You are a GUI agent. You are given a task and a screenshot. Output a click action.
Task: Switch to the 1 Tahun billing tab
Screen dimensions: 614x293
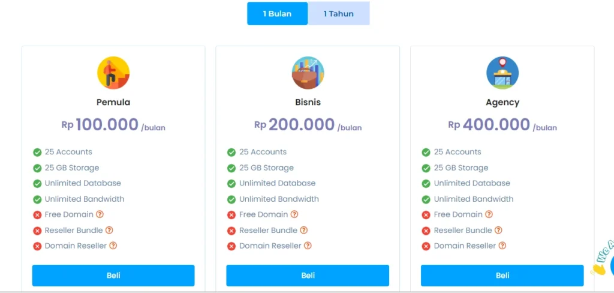[x=339, y=14]
